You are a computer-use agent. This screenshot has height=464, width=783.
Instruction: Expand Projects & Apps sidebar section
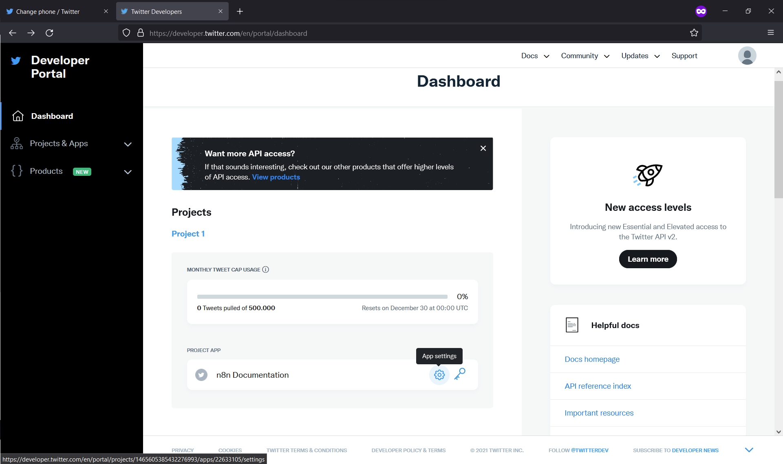127,144
